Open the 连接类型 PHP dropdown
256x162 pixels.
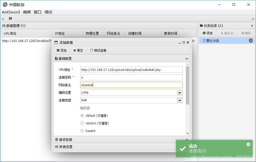click(180, 100)
